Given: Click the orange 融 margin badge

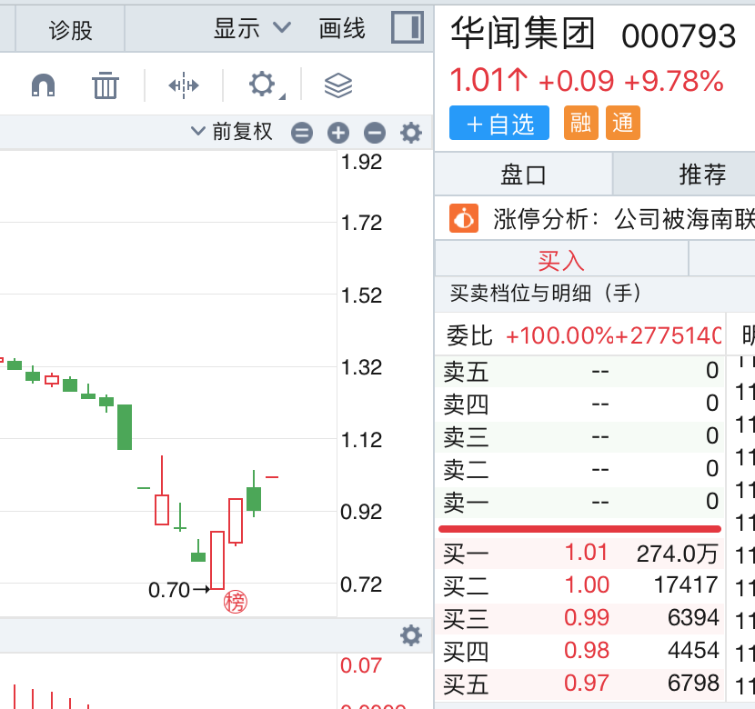Looking at the screenshot, I should tap(581, 123).
